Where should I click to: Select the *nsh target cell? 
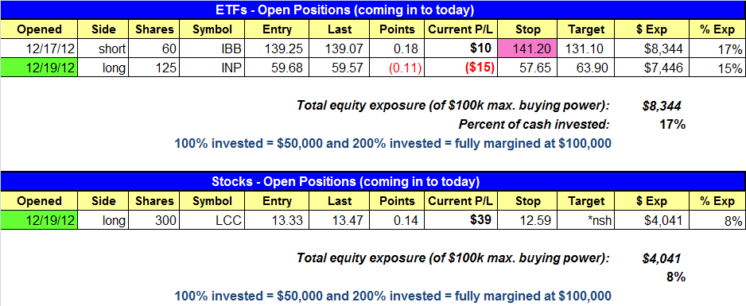[585, 220]
